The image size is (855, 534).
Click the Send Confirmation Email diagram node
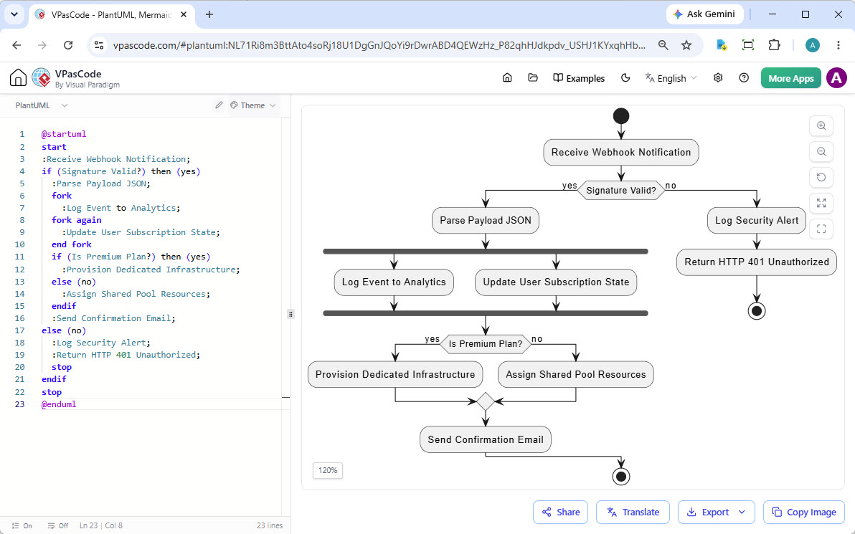486,439
